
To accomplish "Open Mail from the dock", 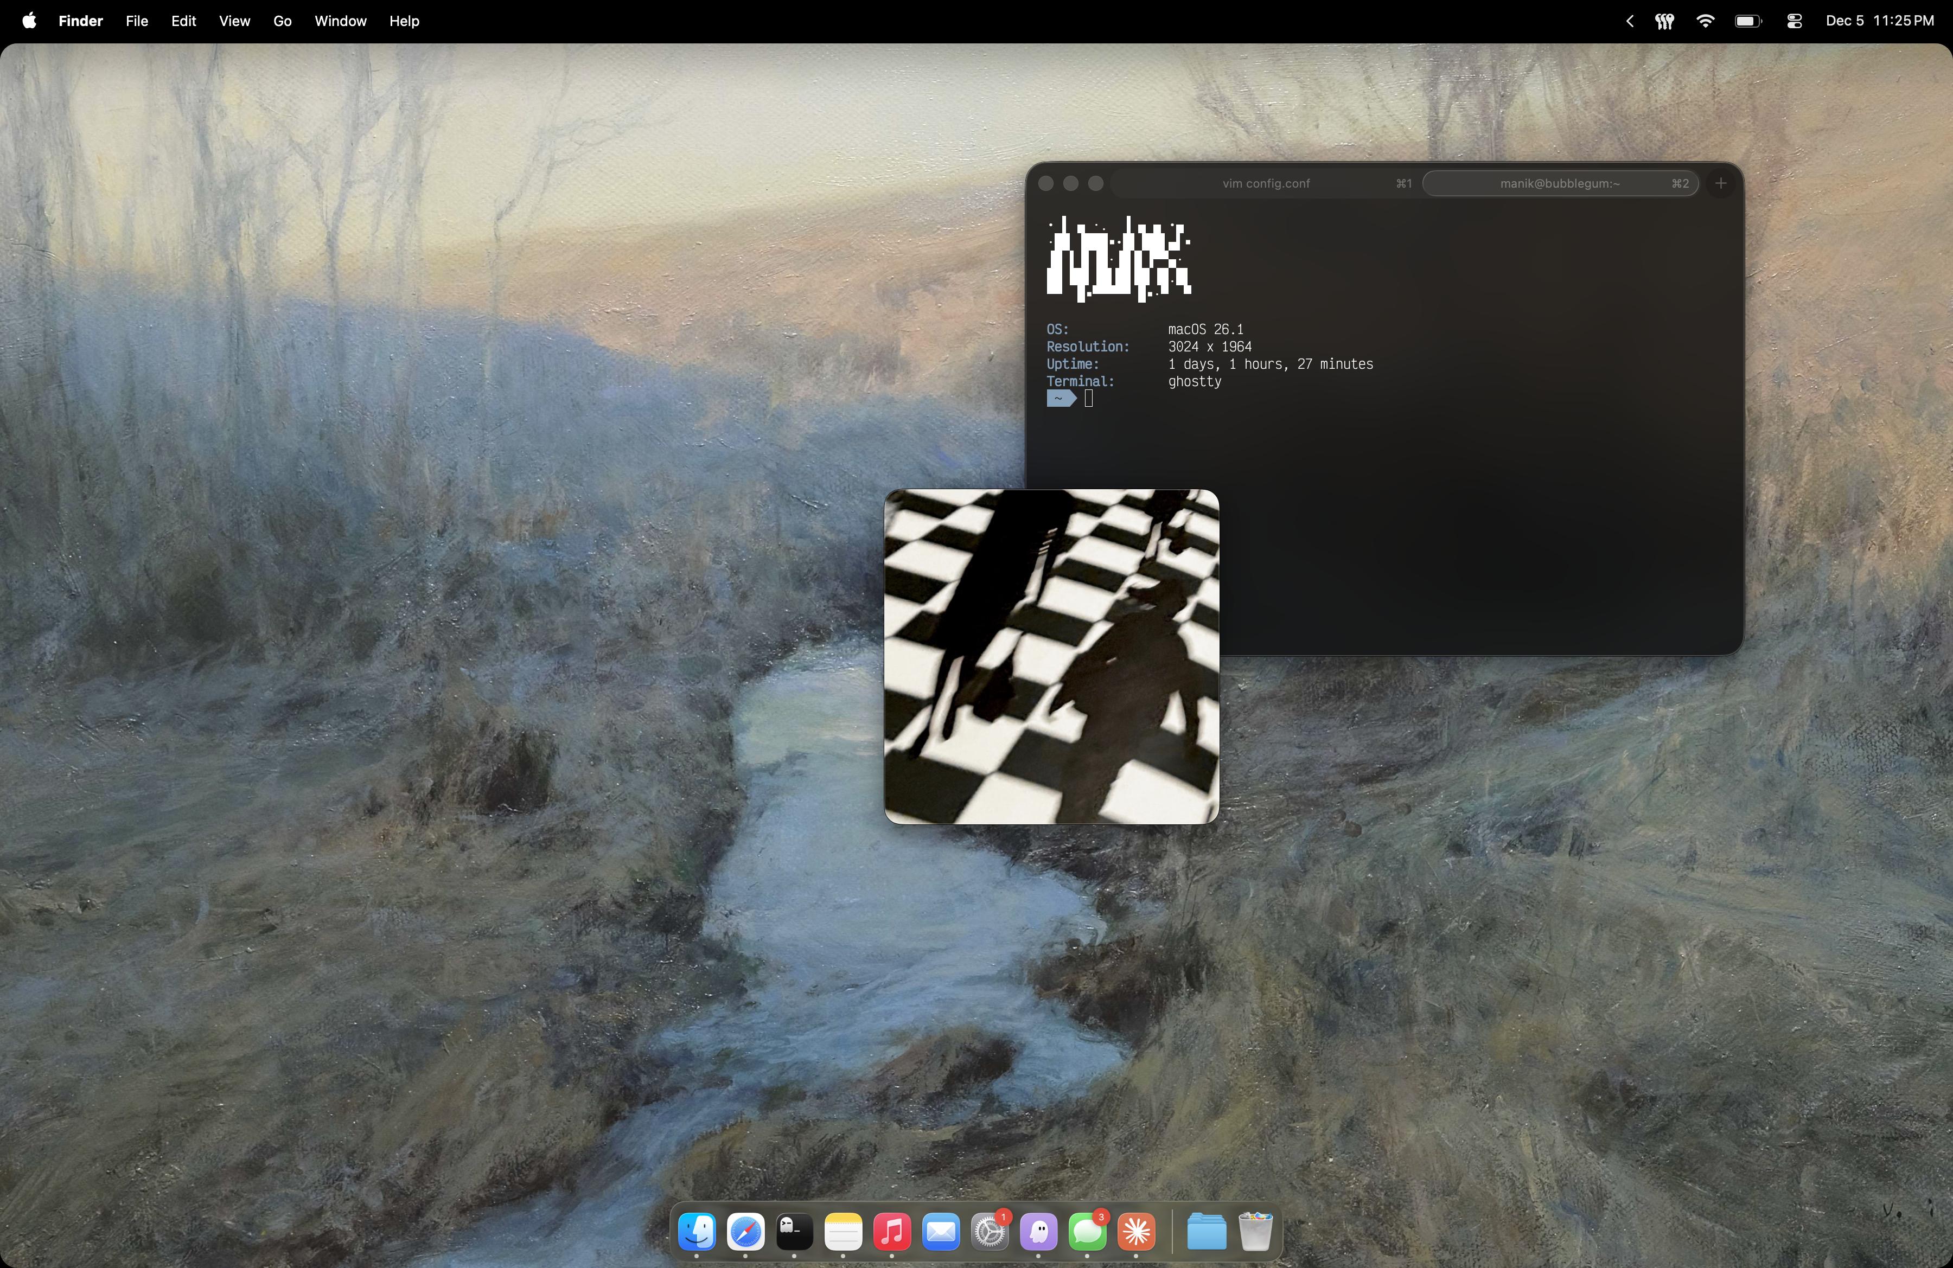I will point(940,1231).
